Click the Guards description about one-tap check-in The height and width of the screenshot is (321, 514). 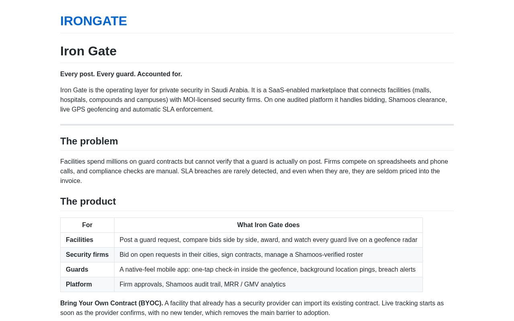267,270
